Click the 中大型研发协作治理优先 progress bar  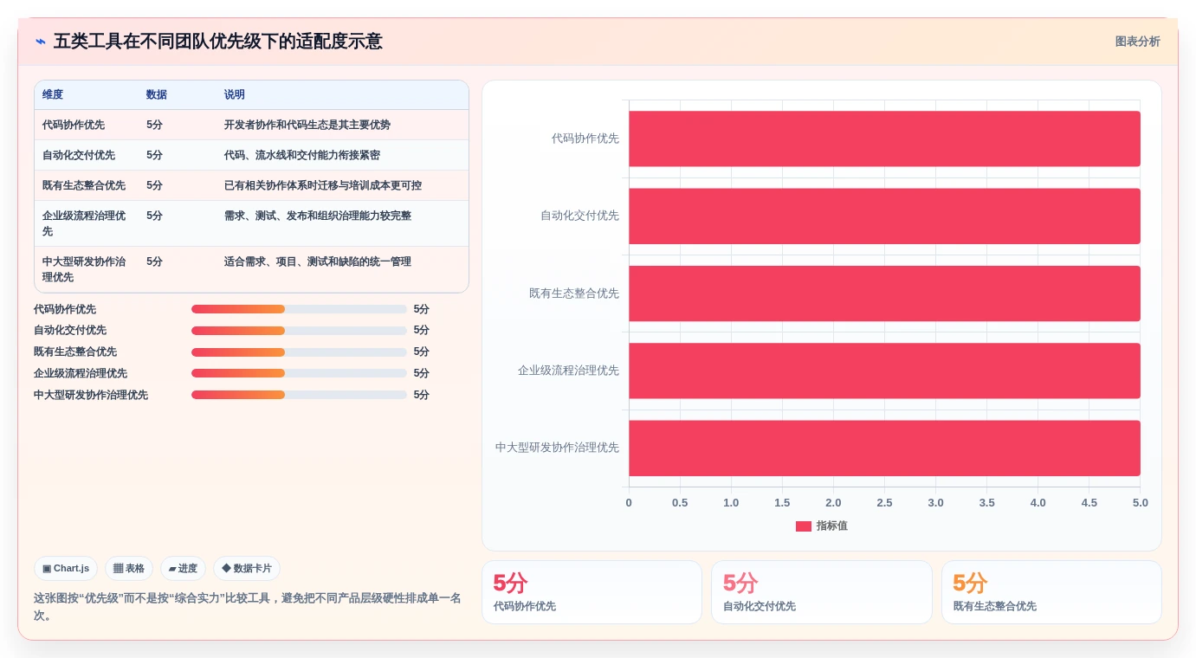(299, 395)
